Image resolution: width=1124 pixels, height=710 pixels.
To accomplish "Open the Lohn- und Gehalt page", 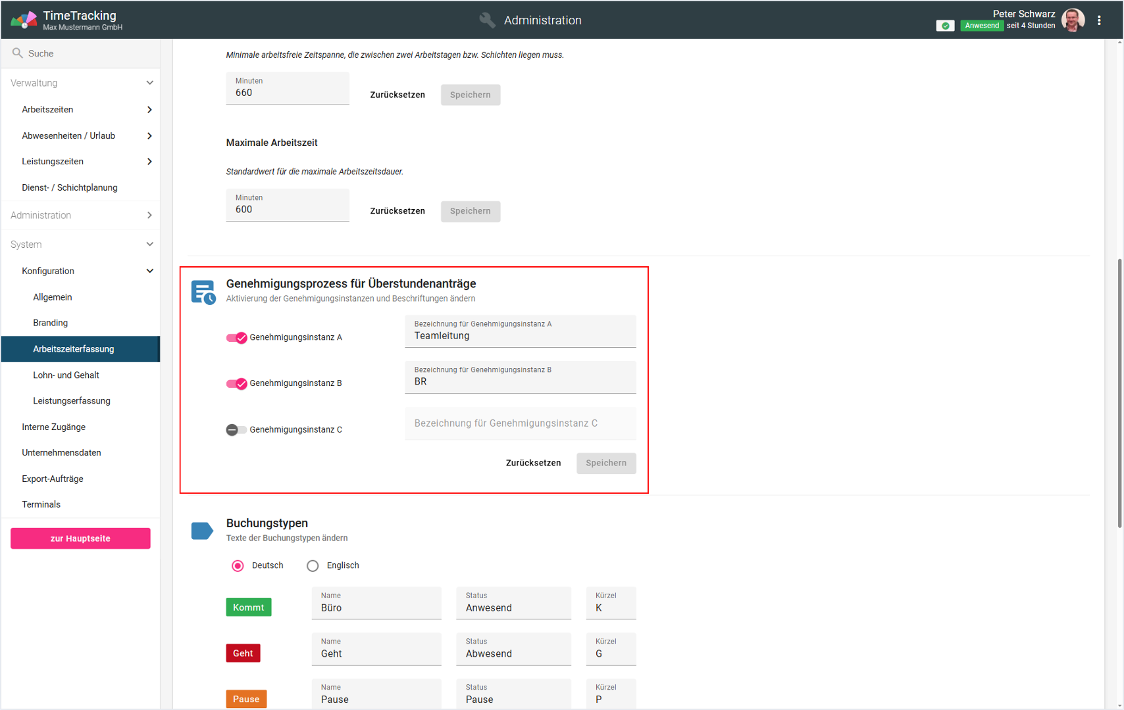I will (66, 375).
